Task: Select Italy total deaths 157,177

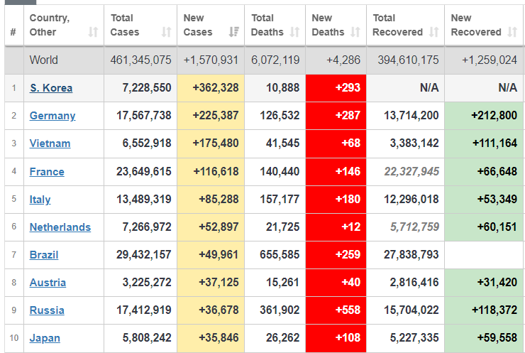Action: pos(280,200)
